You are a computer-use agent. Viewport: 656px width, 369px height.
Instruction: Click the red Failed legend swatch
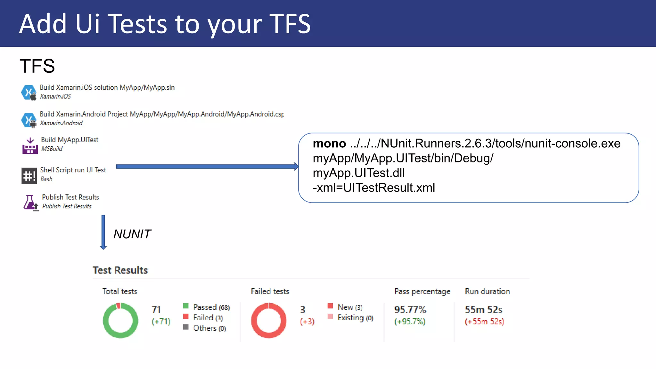(x=186, y=316)
